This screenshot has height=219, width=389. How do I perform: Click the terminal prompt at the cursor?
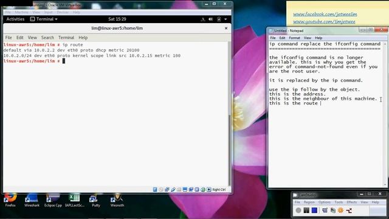click(x=64, y=61)
